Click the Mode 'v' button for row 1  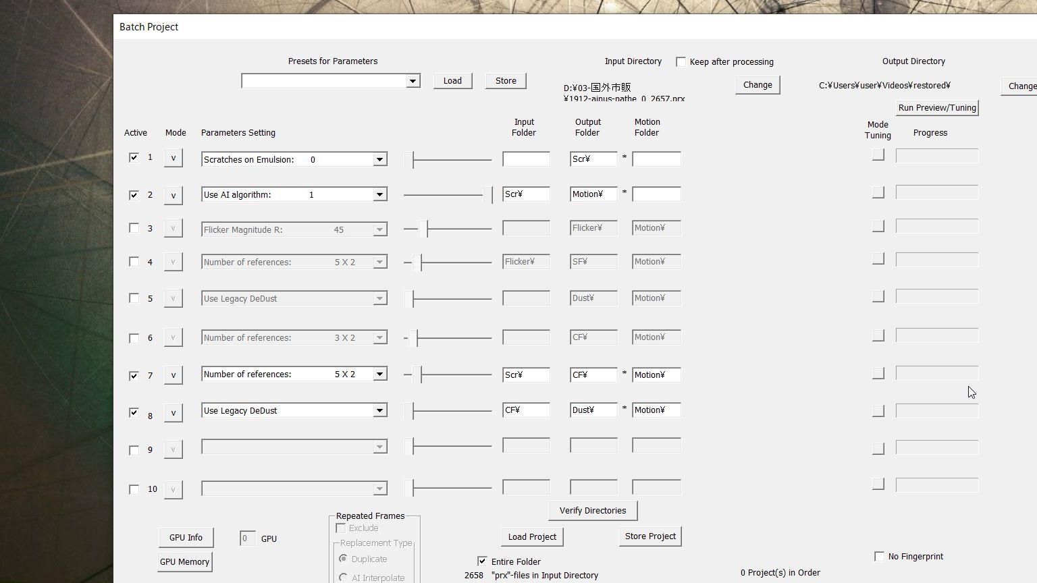(173, 159)
